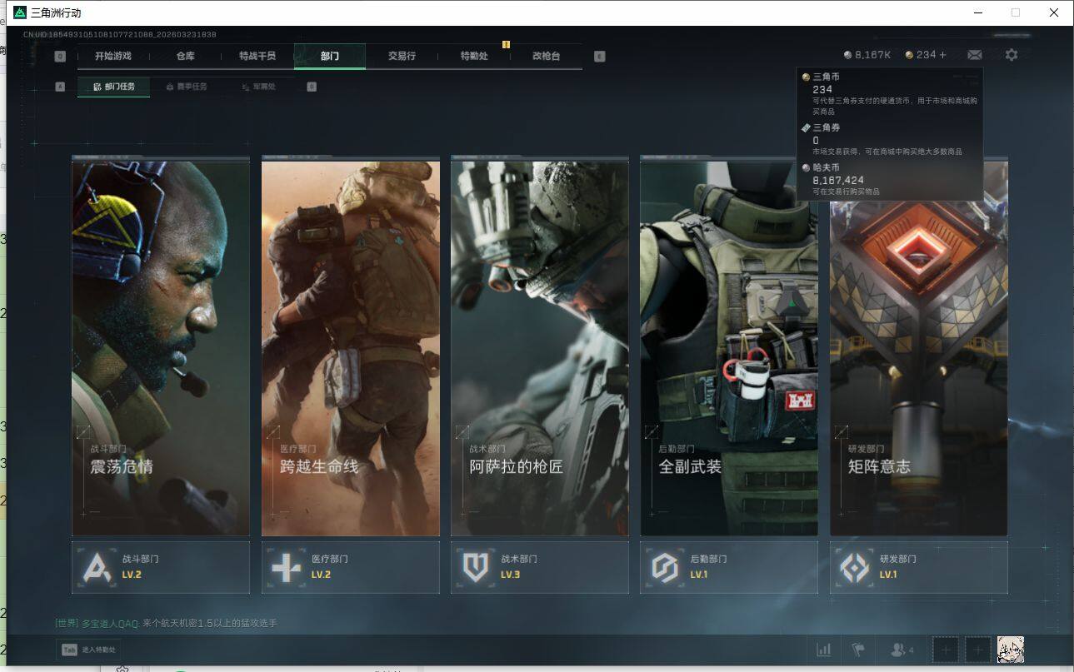The width and height of the screenshot is (1074, 672).
Task: Click the Q key hint left of tabs
Action: coord(60,57)
